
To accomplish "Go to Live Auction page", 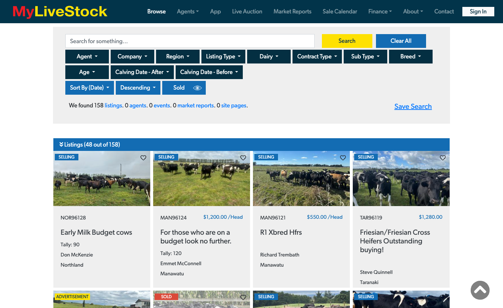I will 247,12.
